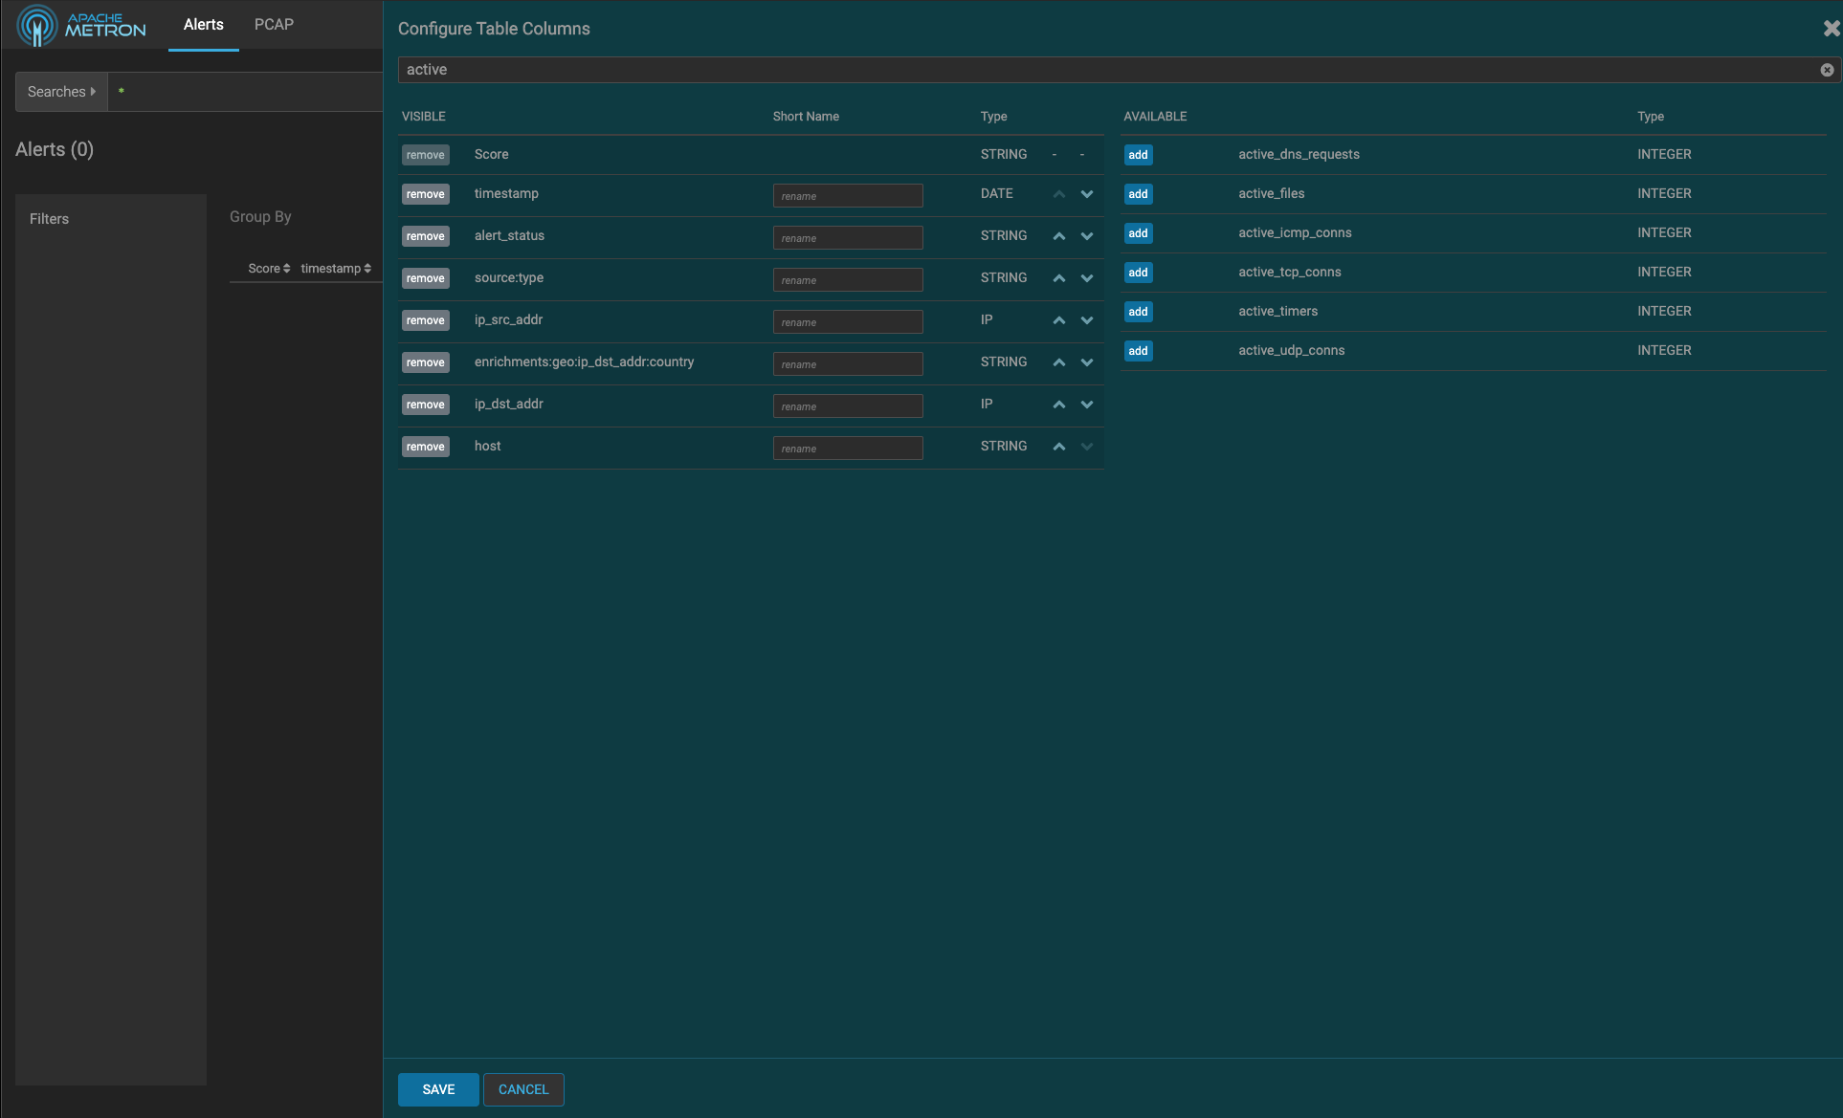Clear the 'active' filter text

(x=1826, y=70)
